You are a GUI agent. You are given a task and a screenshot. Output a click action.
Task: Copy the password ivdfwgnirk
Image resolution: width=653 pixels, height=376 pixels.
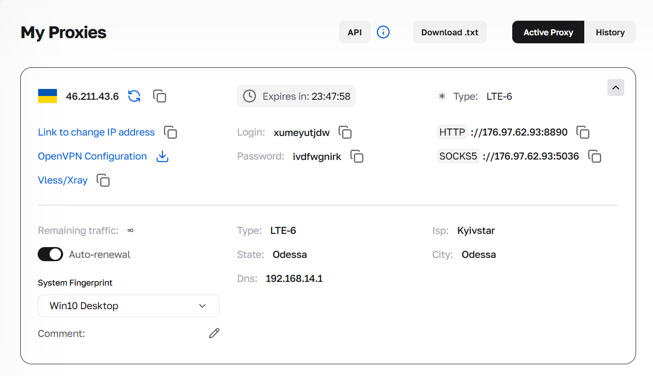357,156
